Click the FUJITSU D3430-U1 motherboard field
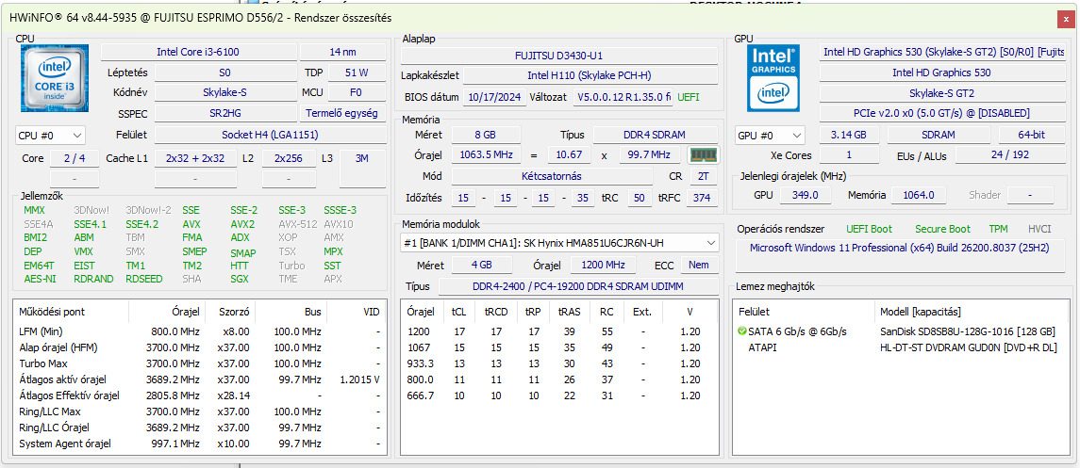The image size is (1080, 468). tap(558, 56)
